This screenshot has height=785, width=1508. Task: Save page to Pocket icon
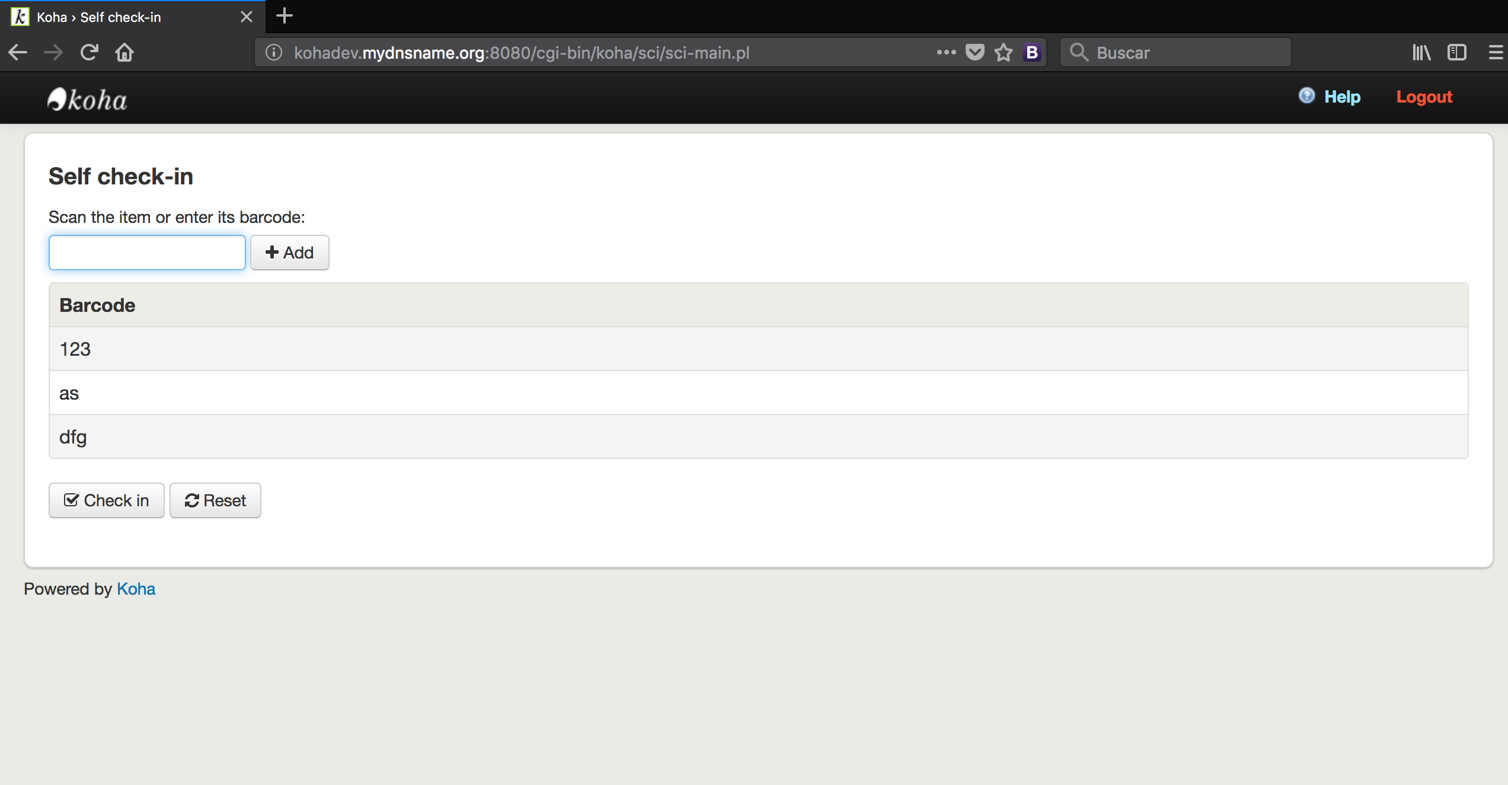point(975,53)
